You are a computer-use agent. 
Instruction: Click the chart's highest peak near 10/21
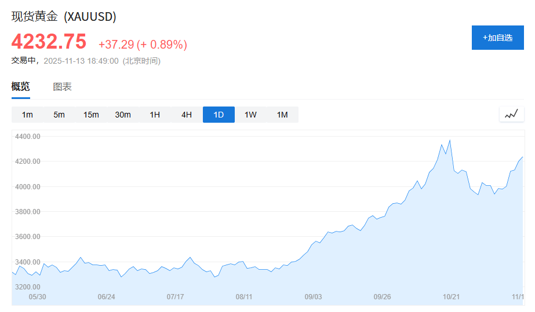[450, 140]
